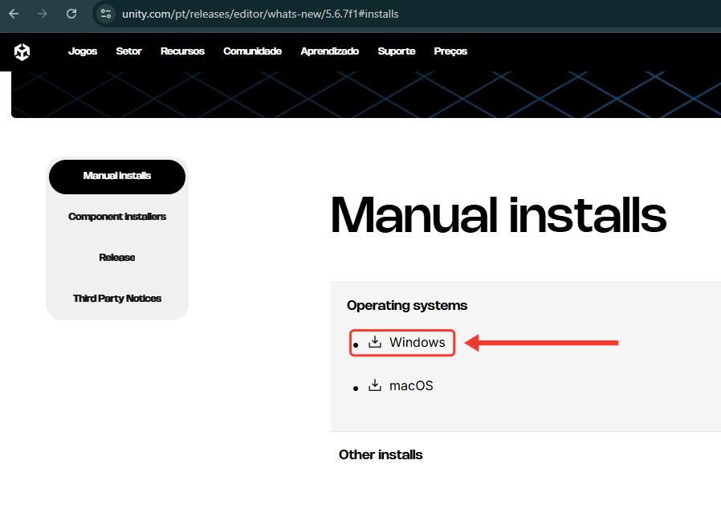Download the Windows installer link
721x509 pixels.
tap(417, 343)
